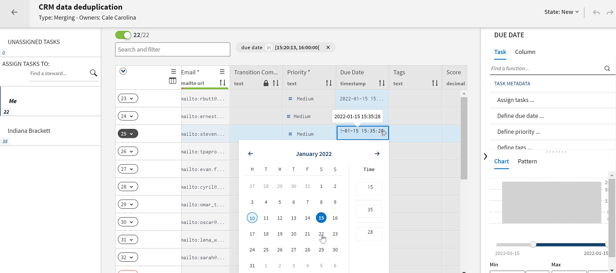The image size is (616, 273).
Task: Sort by the Due Date column
Action: pyautogui.click(x=382, y=83)
